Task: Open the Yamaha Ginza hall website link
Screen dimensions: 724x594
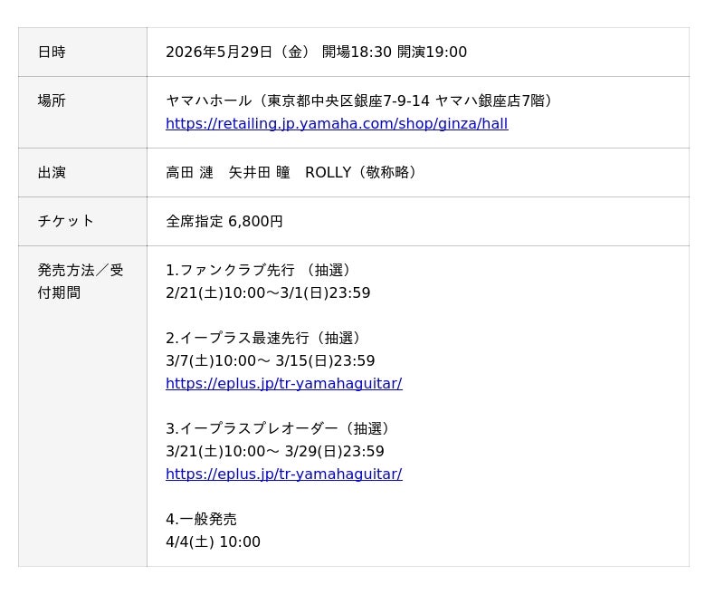Action: coord(336,124)
